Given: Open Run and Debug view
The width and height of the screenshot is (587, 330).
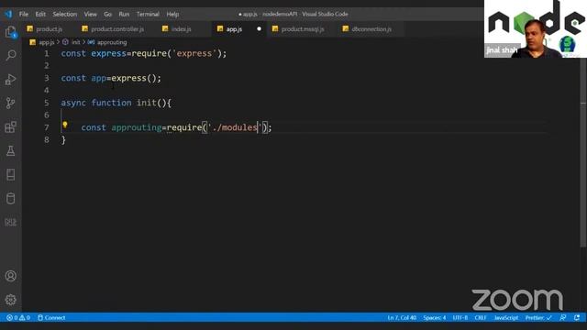Looking at the screenshot, I should click(x=10, y=80).
